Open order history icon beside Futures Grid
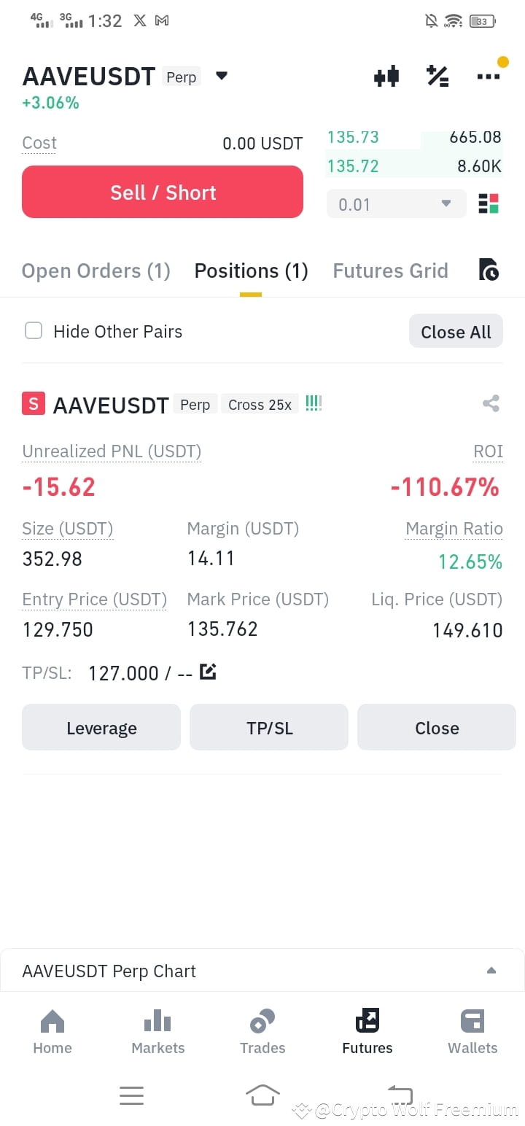The width and height of the screenshot is (525, 1126). 489,270
